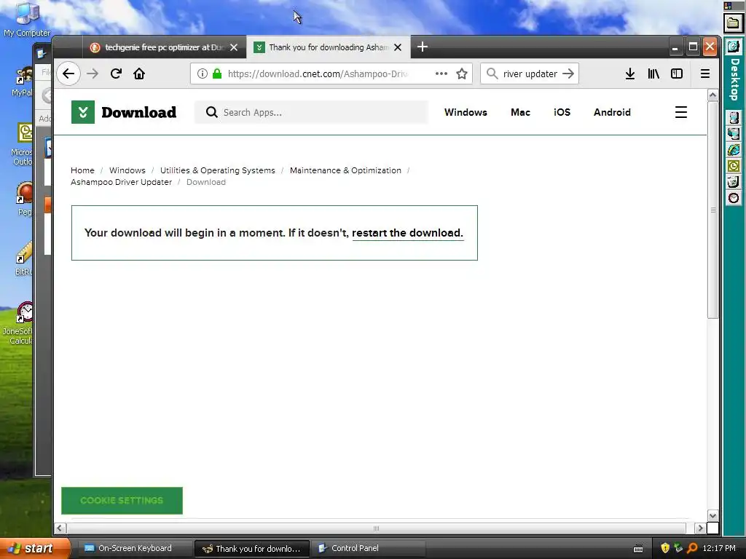
Task: Open the iOS category
Action: tap(562, 112)
